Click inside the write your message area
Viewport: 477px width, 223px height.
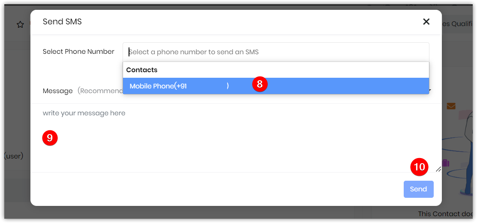pos(236,138)
